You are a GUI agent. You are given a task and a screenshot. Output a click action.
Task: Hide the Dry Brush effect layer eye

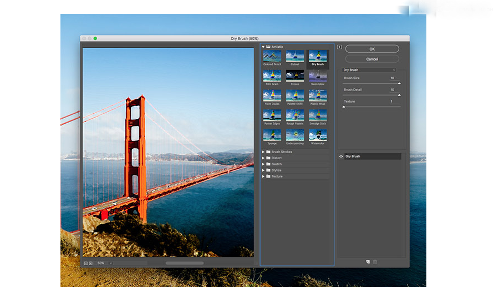tap(341, 156)
